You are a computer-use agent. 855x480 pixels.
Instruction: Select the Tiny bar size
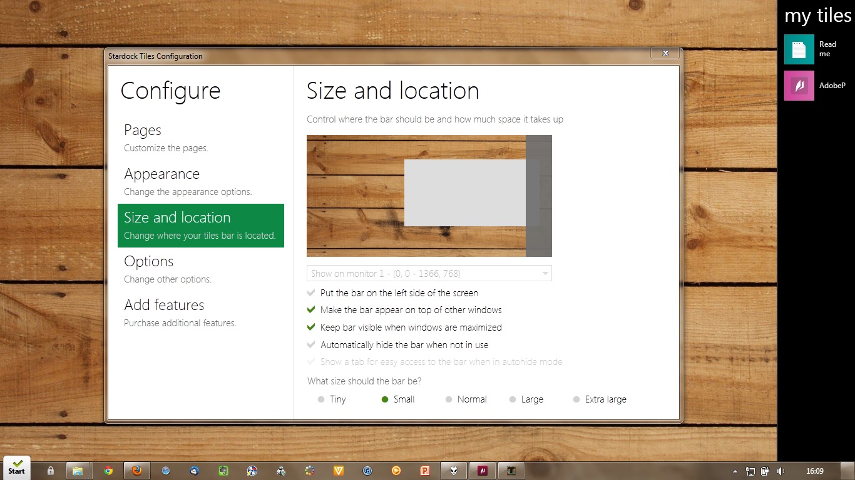coord(332,399)
